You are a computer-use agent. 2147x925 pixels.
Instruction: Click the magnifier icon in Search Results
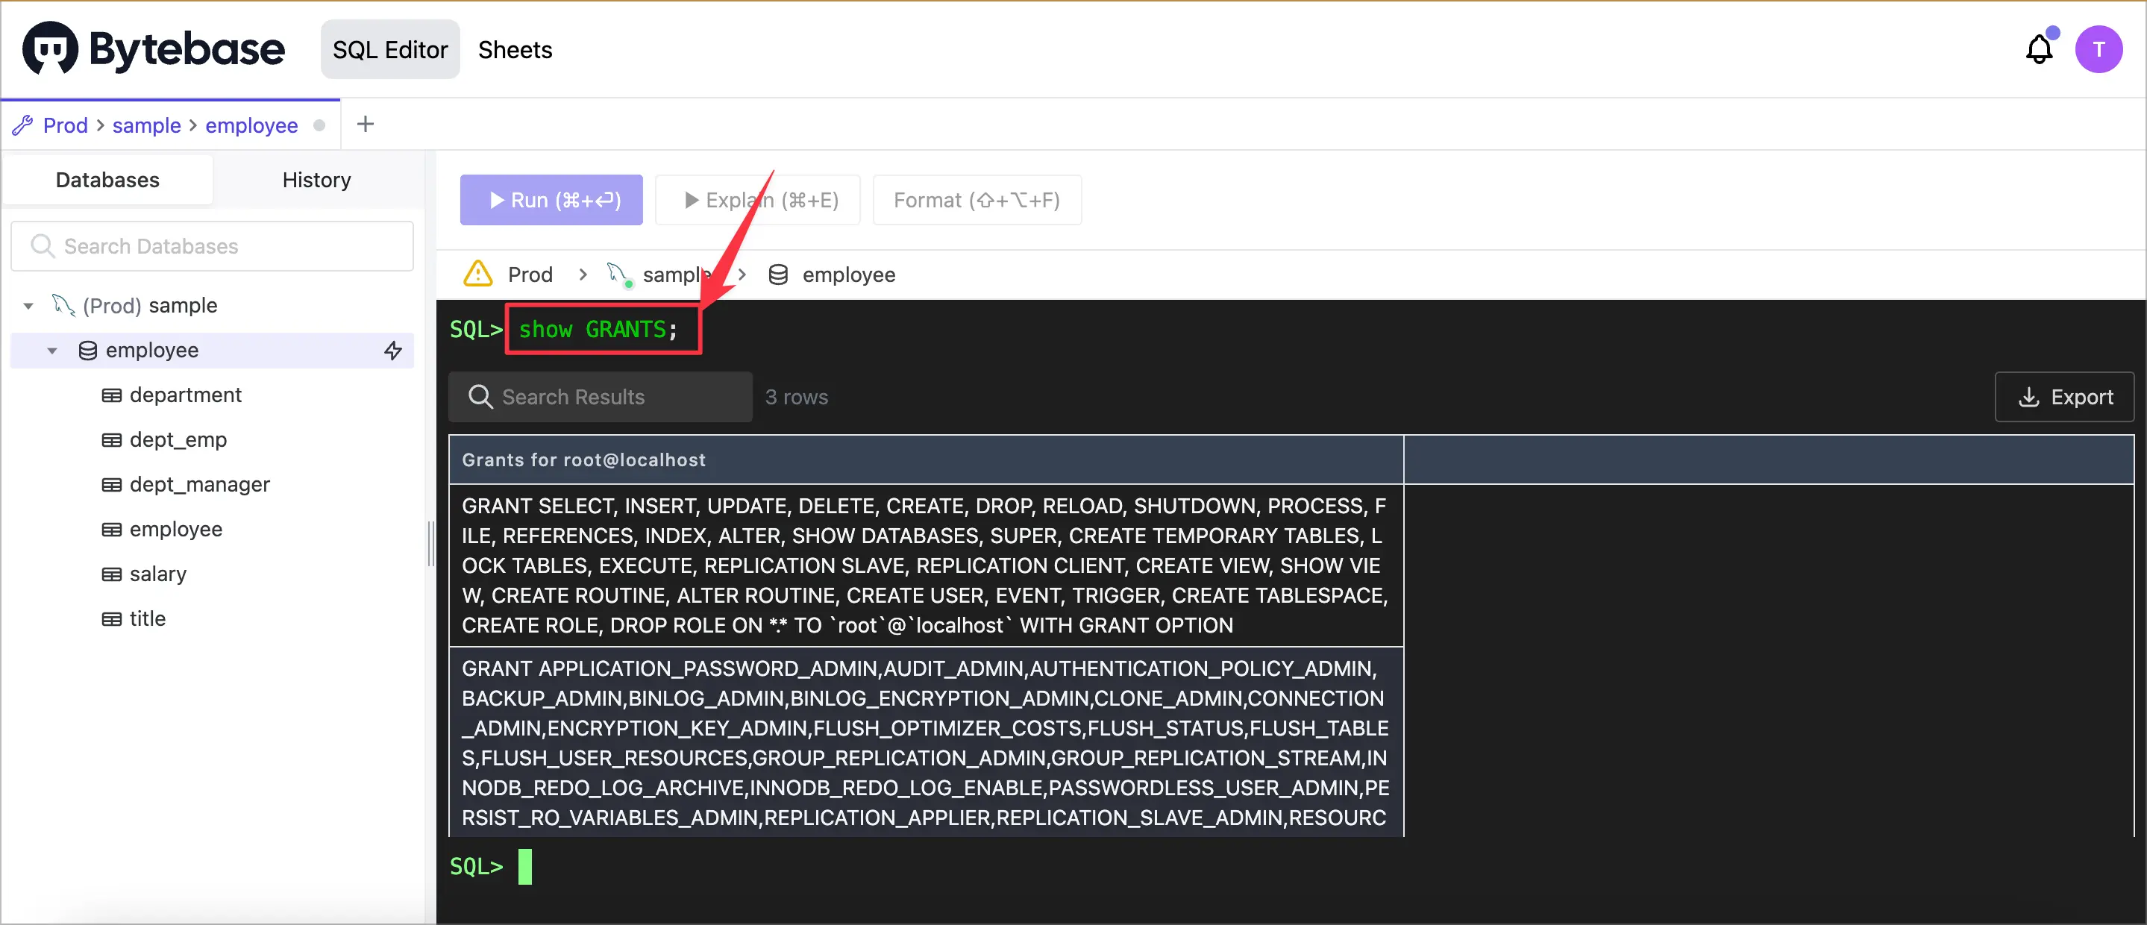coord(481,397)
